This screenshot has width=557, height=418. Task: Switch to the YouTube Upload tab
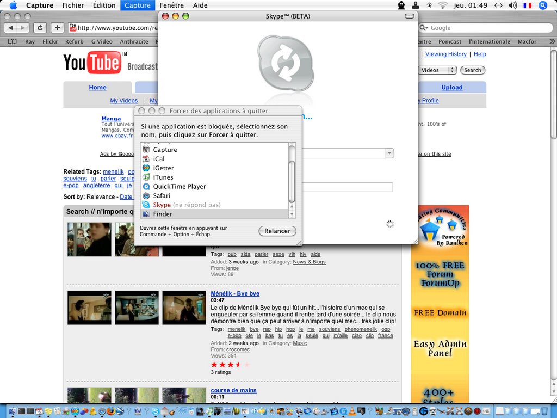(452, 88)
